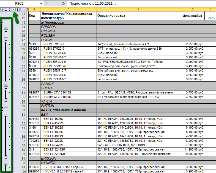Collapse the RUBIN group at row 47
216x173 pixels.
(6, 40)
